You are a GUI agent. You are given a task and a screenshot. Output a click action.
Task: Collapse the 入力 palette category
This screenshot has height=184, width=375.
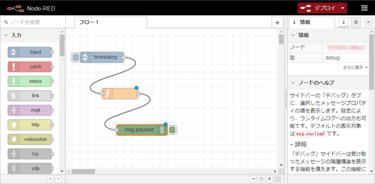coord(6,35)
